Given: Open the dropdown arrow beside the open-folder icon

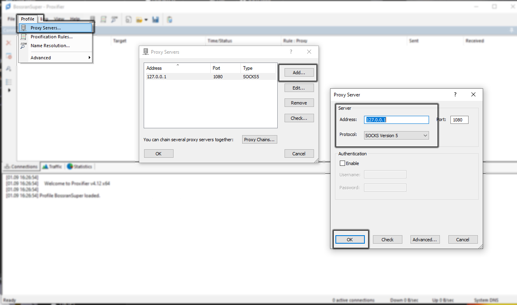Looking at the screenshot, I should 146,20.
